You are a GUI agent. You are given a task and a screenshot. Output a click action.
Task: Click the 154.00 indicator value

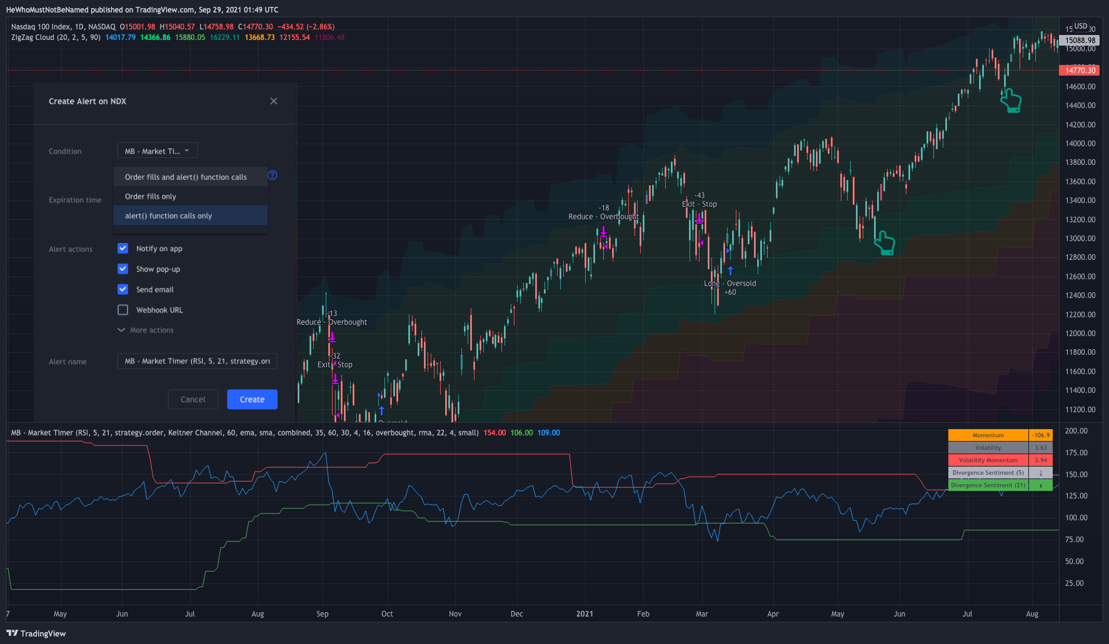tap(494, 433)
